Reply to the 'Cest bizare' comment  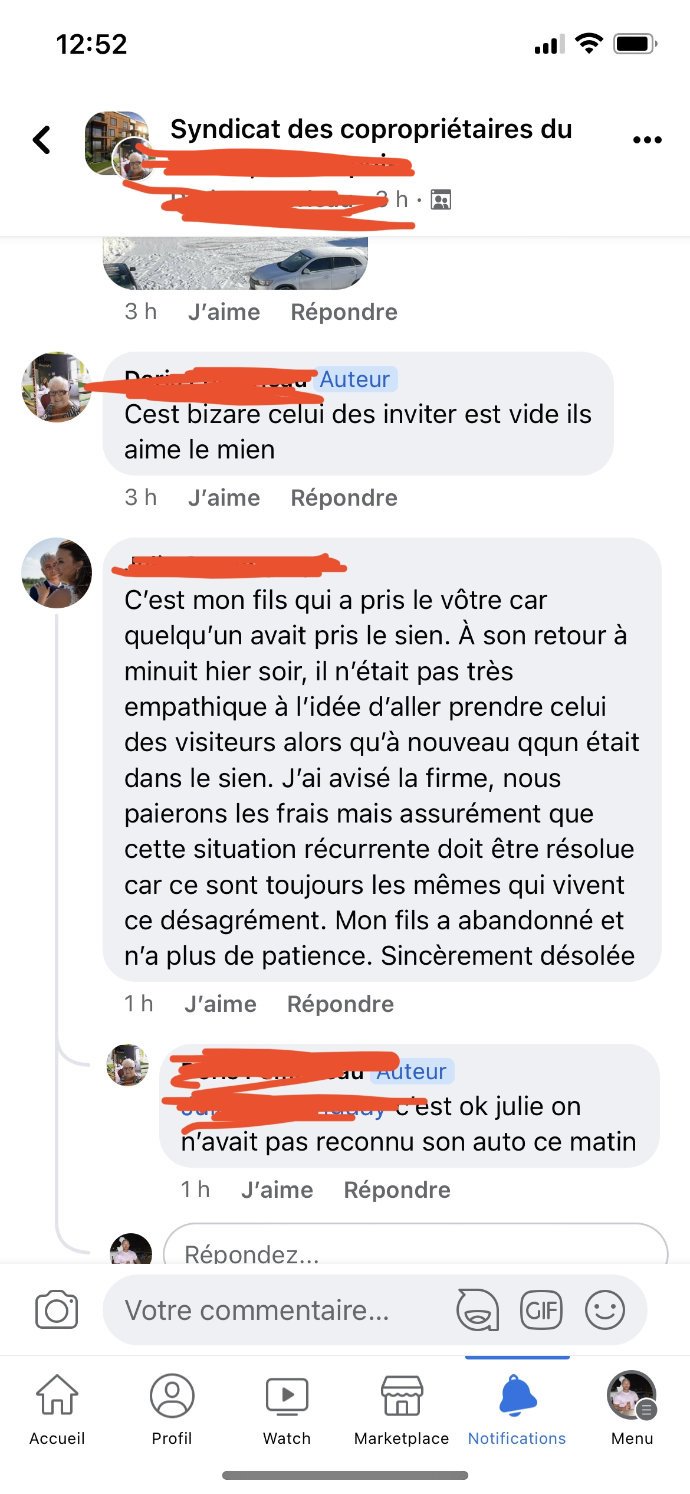point(344,497)
